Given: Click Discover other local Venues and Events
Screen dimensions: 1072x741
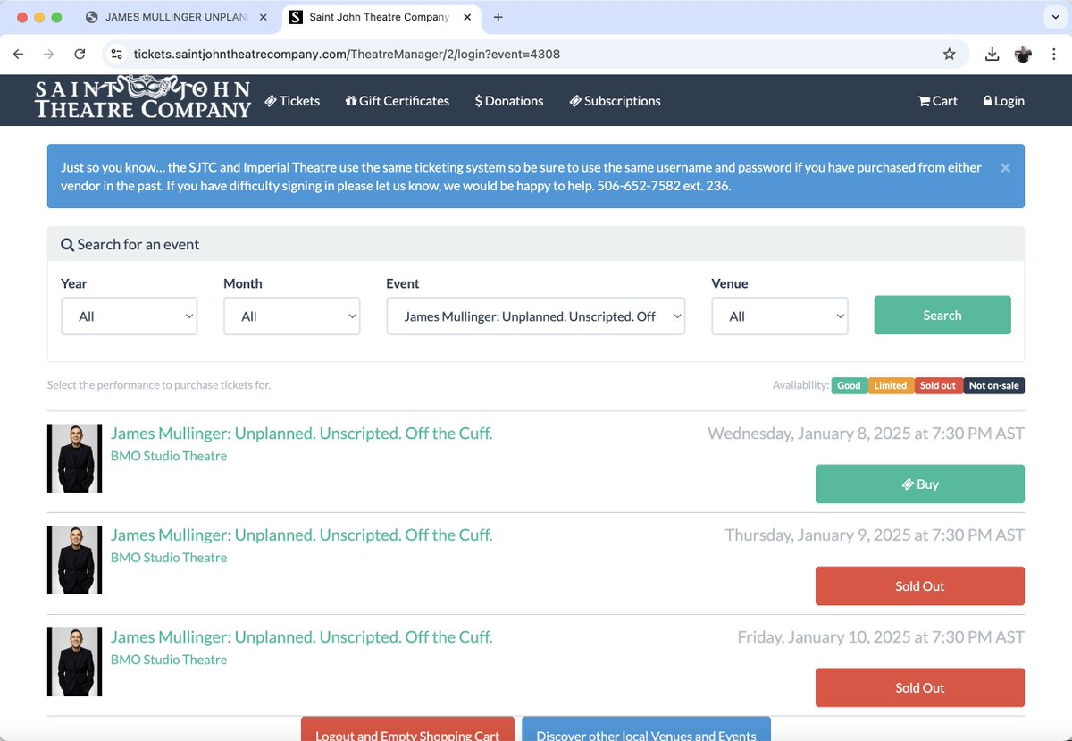Looking at the screenshot, I should pyautogui.click(x=646, y=729).
